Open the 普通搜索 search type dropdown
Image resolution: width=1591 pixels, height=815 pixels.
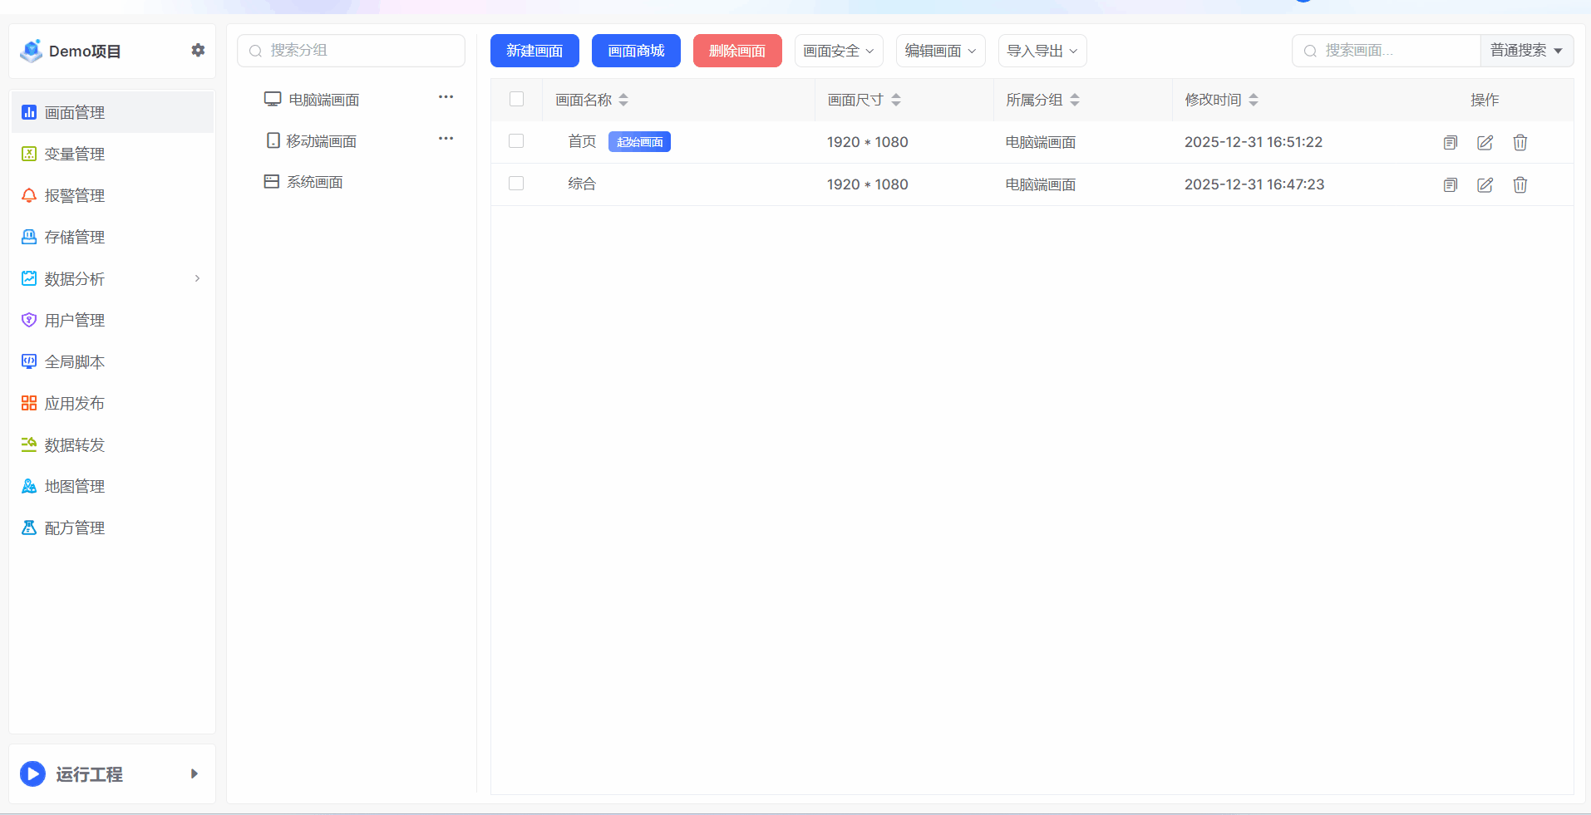[1526, 51]
